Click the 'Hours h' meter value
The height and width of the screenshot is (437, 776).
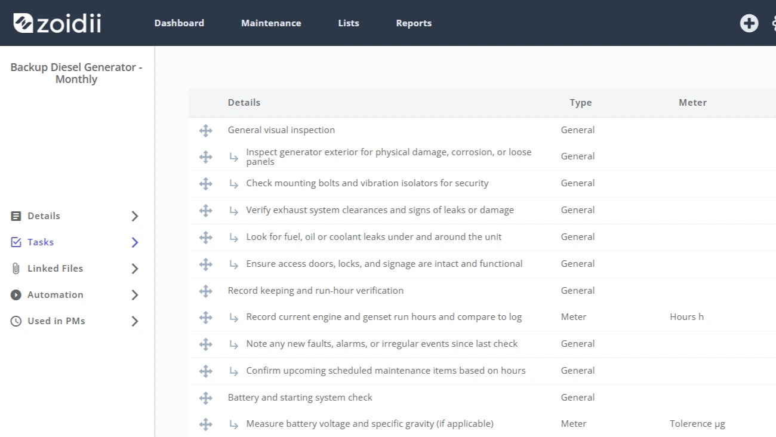[x=686, y=317]
